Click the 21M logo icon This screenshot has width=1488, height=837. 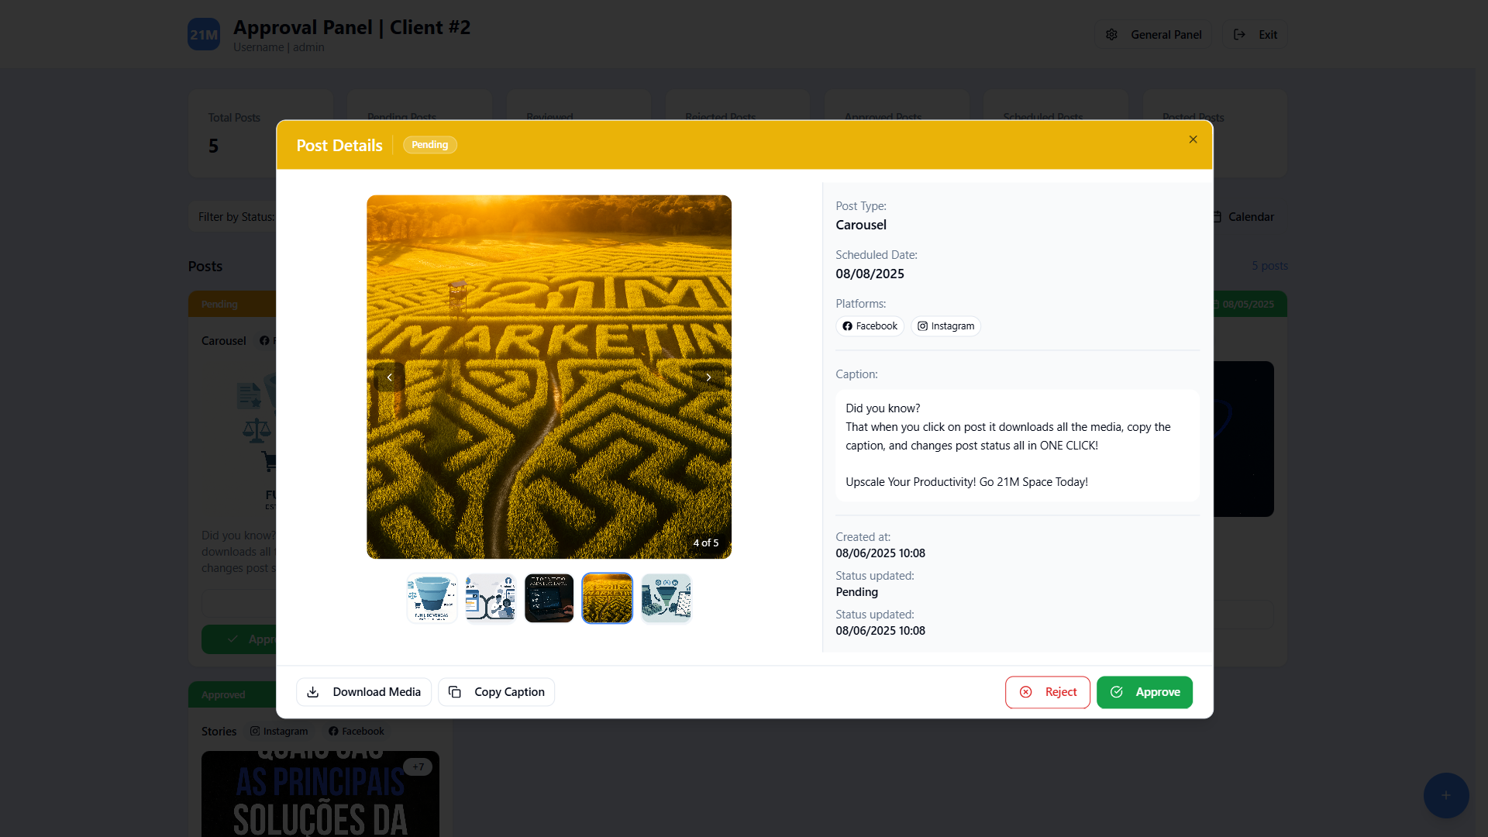[x=204, y=34]
